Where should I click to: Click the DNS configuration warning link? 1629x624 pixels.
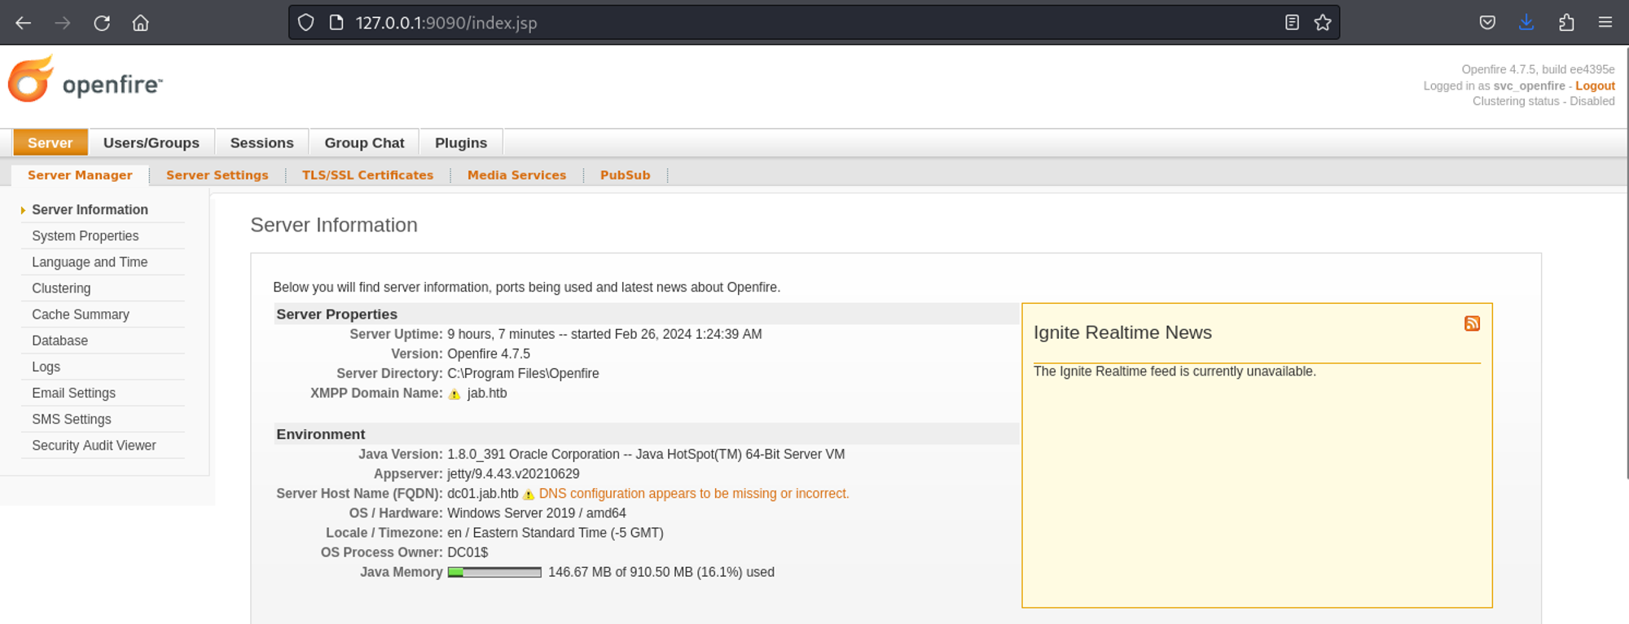pos(693,494)
